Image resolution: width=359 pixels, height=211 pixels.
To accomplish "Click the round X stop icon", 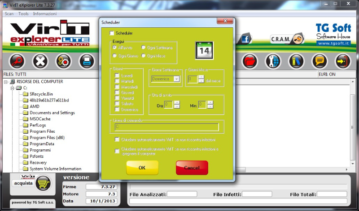I will pos(40,60).
